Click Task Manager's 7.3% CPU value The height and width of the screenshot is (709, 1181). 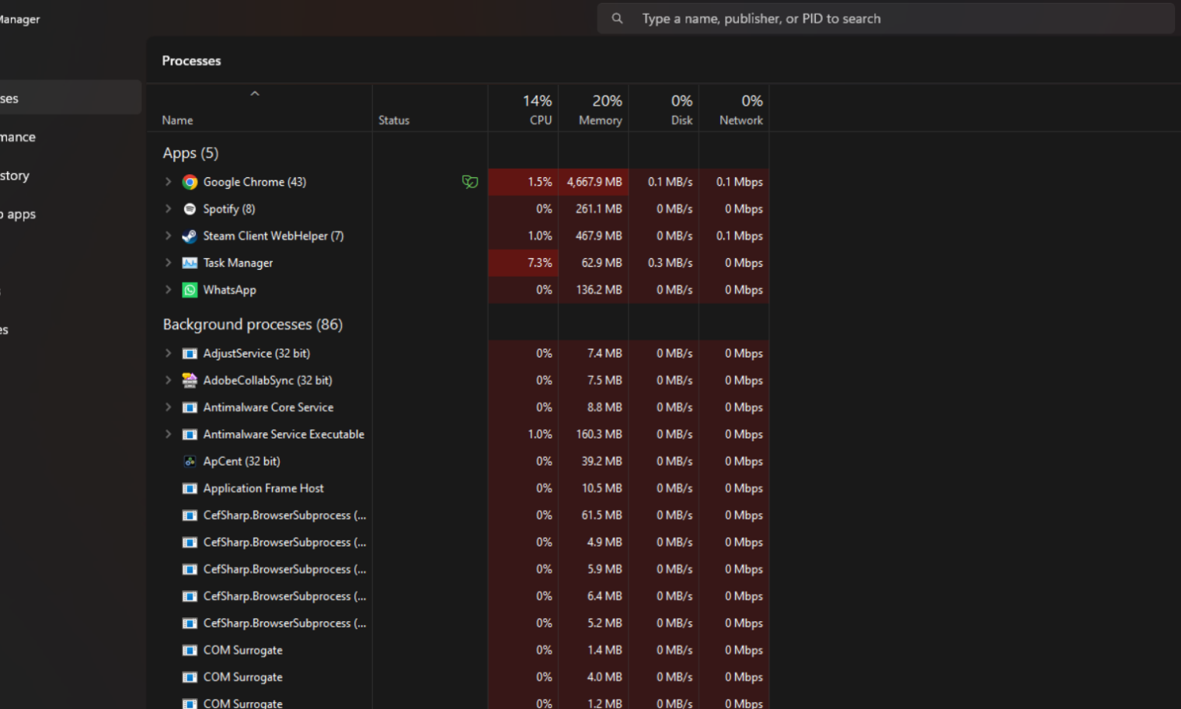click(540, 263)
